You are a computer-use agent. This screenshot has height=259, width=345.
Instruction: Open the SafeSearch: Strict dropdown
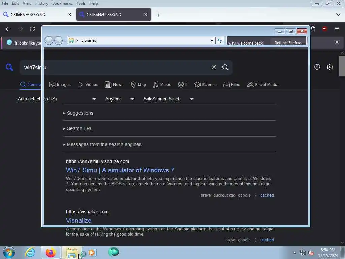click(x=168, y=99)
